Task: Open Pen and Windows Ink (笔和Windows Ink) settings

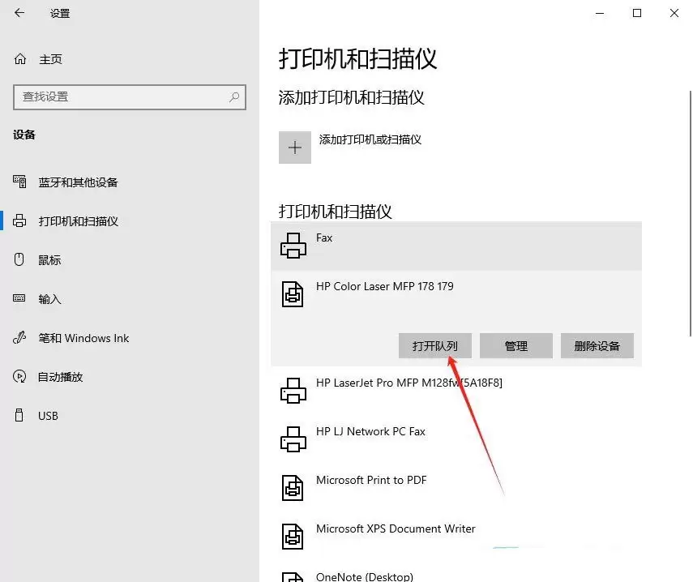Action: (84, 337)
